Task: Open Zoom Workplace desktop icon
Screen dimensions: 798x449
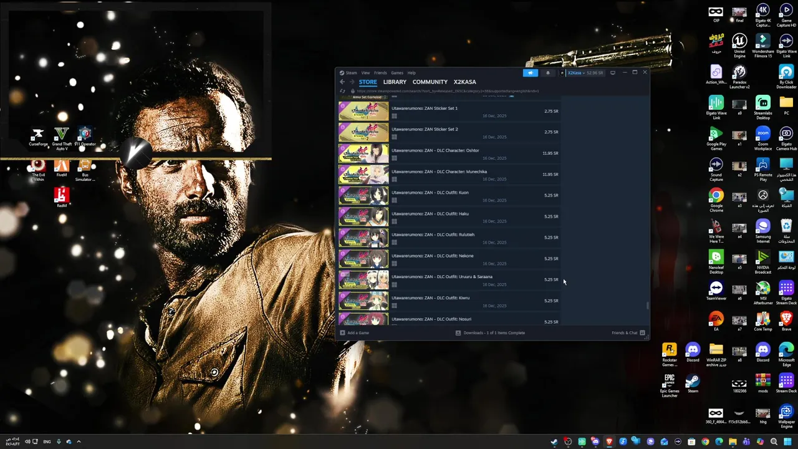Action: 763,139
